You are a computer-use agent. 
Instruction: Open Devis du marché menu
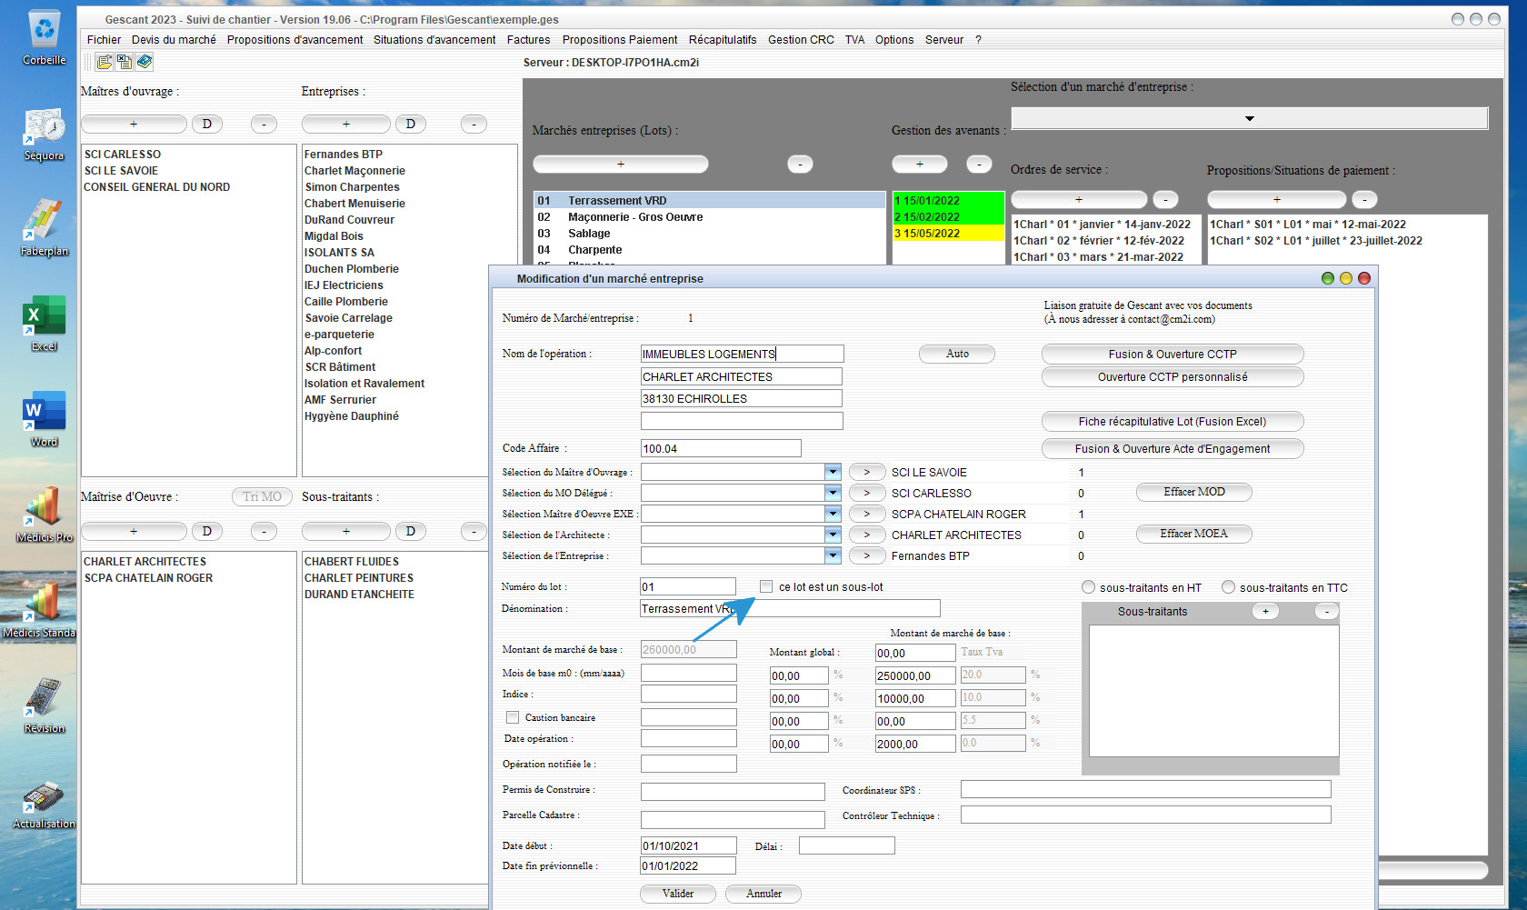pos(174,40)
